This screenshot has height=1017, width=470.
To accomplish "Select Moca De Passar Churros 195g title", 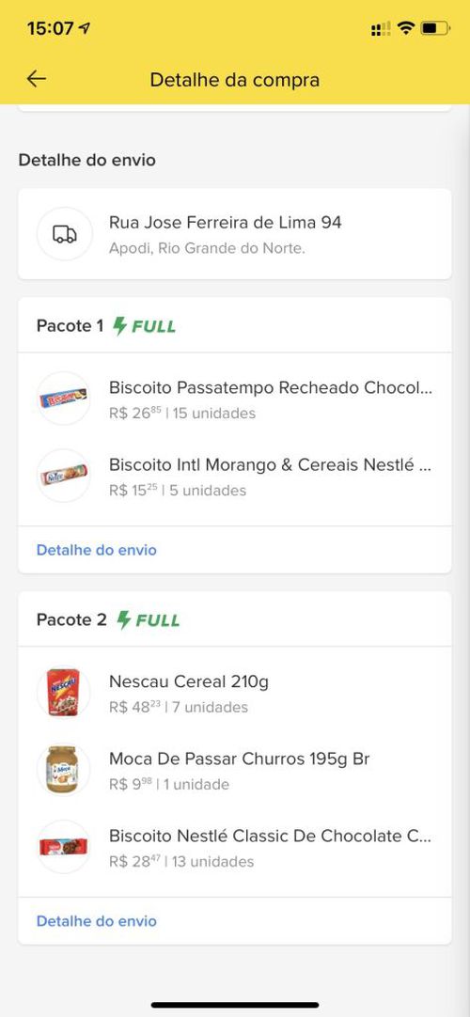I will pos(239,759).
